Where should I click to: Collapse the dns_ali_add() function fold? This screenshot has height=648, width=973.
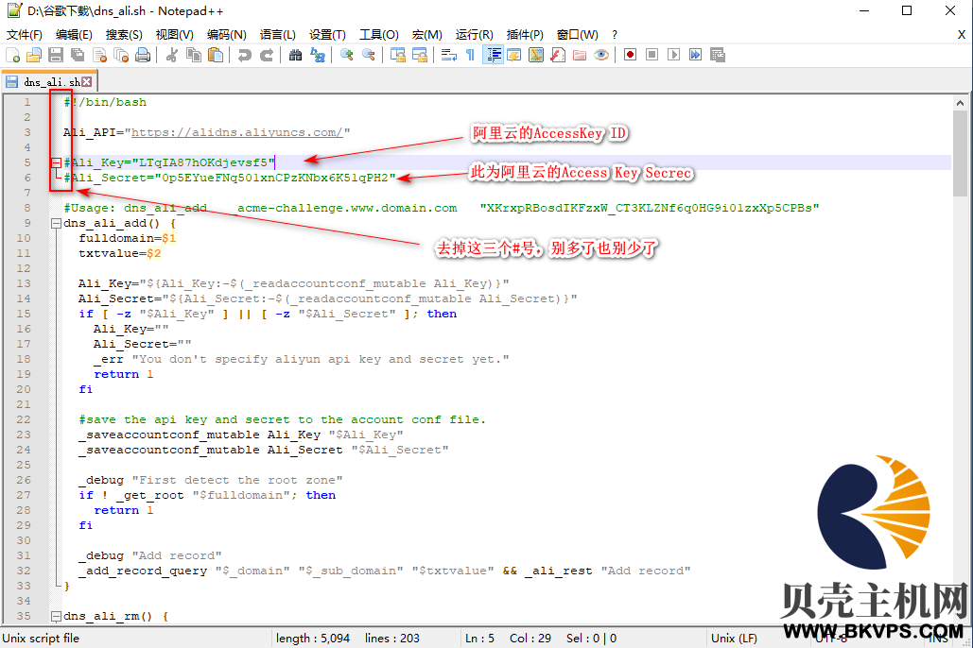pyautogui.click(x=56, y=223)
